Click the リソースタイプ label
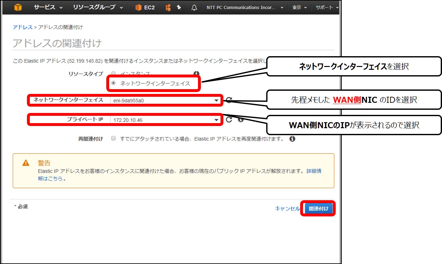Viewport: 442px width, 264px height. click(86, 74)
